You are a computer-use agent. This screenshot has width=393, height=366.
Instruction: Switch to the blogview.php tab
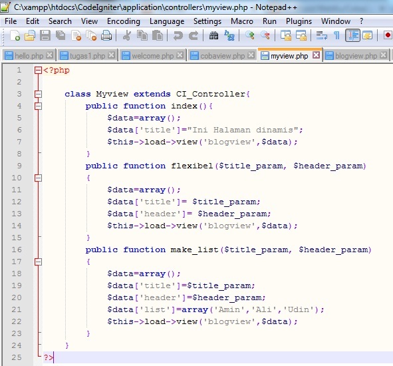[x=356, y=55]
